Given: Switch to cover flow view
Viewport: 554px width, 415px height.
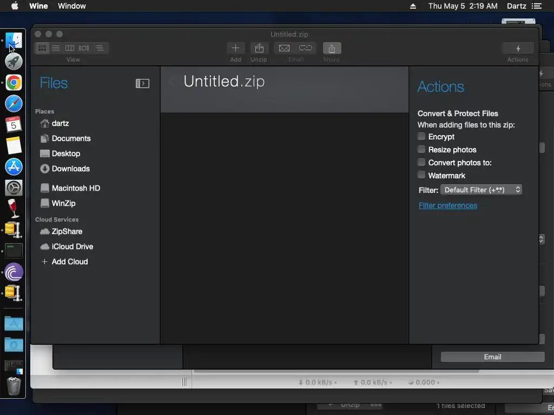Looking at the screenshot, I should click(x=84, y=48).
